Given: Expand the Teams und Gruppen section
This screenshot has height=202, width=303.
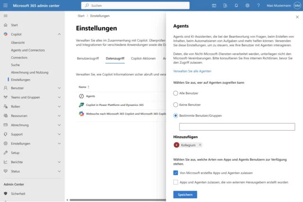Looking at the screenshot, I should pos(59,97).
